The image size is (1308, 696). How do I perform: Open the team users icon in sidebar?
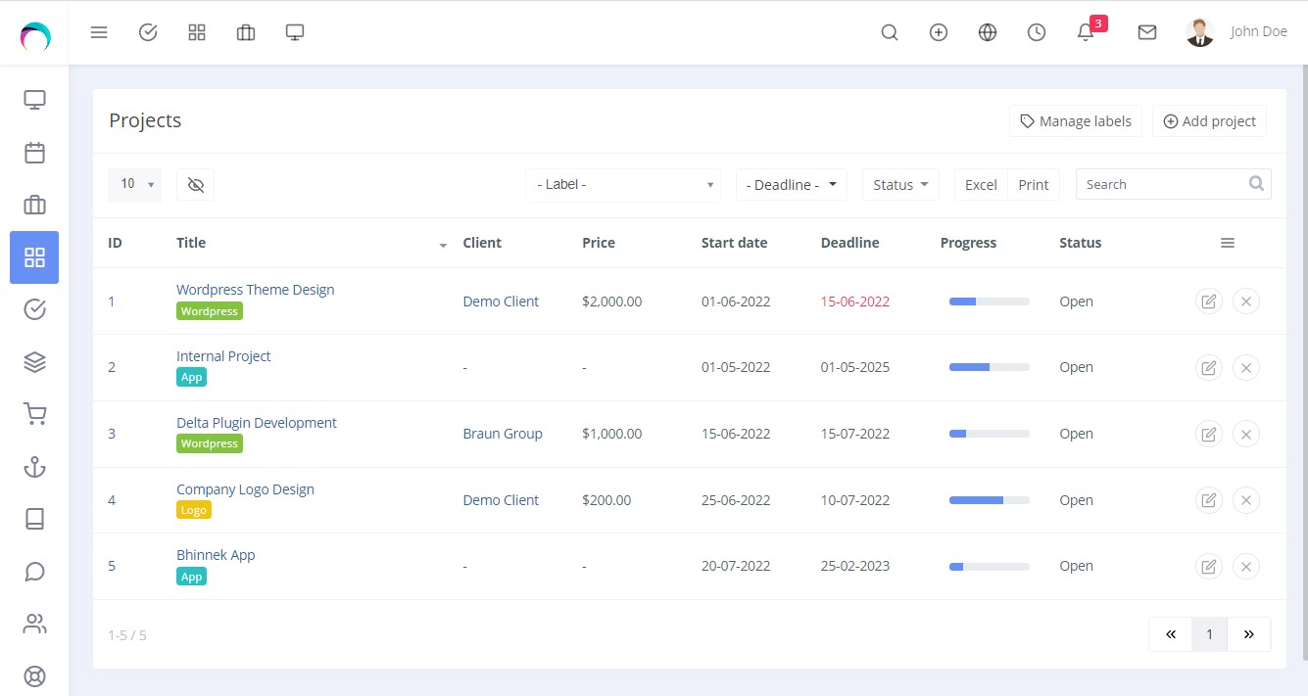point(34,624)
